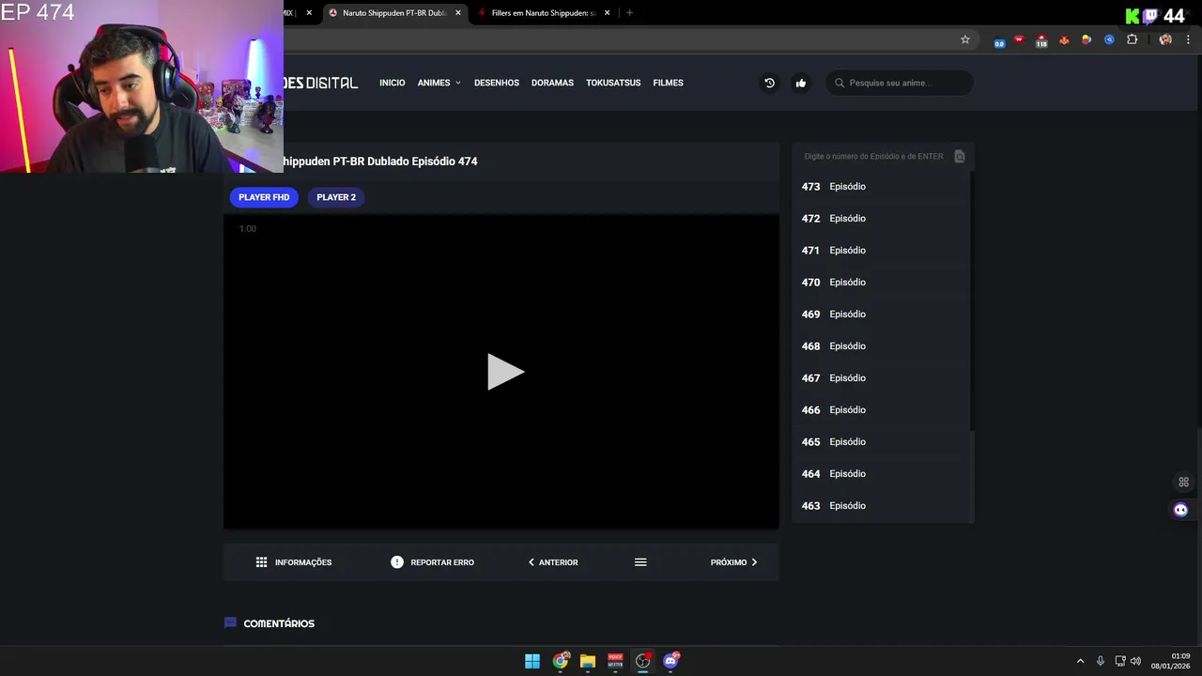Open a new browser tab

tap(629, 13)
